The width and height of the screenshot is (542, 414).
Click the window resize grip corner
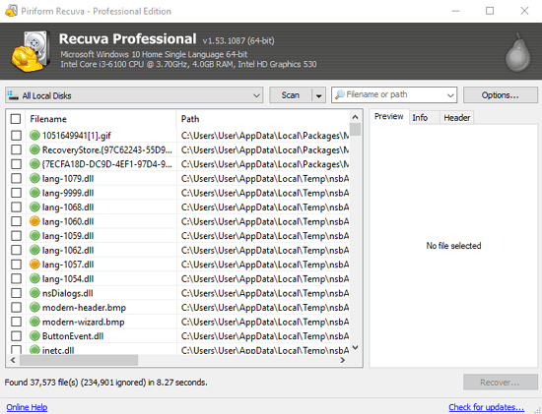point(538,410)
